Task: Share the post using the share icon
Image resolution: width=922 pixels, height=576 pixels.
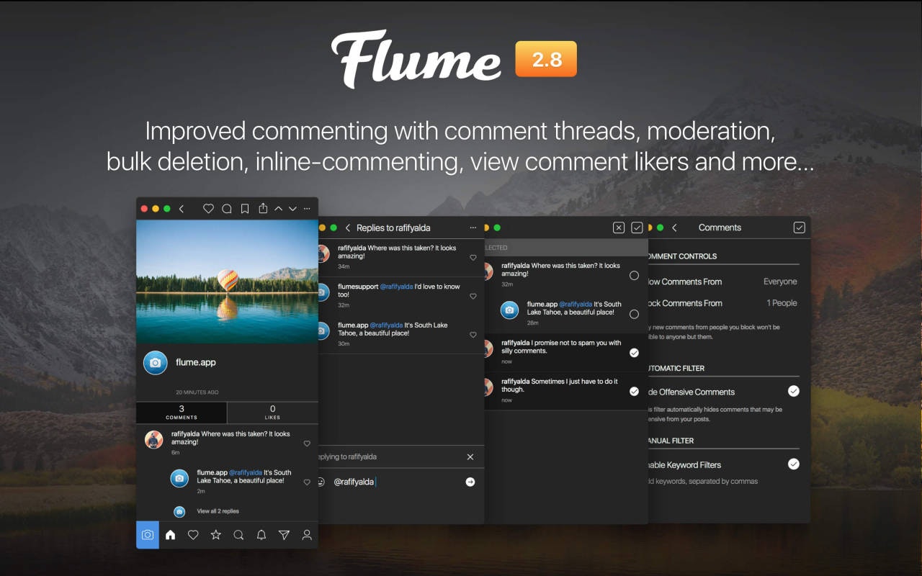Action: 263,208
